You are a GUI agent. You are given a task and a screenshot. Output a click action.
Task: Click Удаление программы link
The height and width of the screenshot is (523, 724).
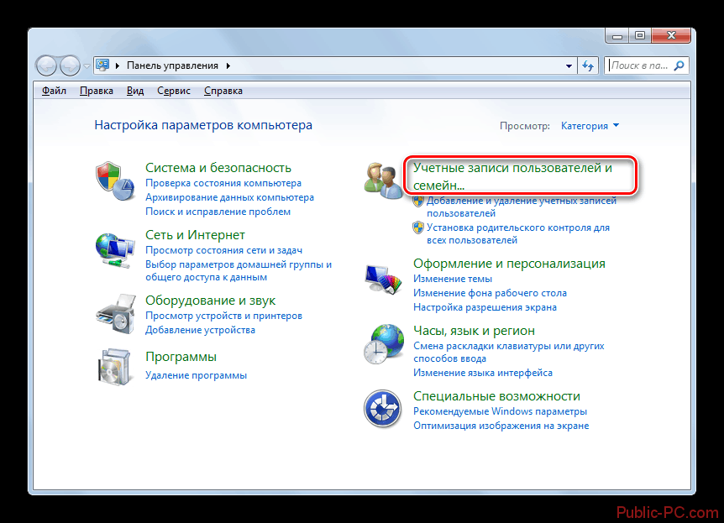pos(196,375)
